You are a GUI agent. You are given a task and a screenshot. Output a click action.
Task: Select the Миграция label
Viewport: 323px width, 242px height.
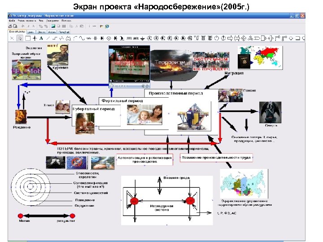234,73
